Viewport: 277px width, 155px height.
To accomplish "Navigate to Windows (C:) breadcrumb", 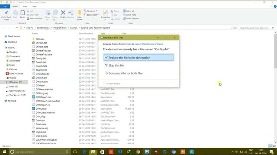I will tap(43, 28).
